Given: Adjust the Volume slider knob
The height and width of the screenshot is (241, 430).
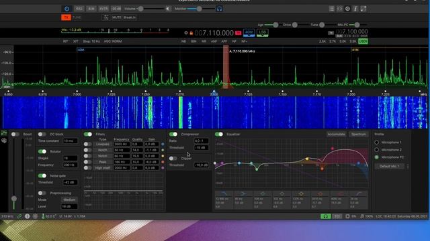Looking at the screenshot, I should [140, 9].
